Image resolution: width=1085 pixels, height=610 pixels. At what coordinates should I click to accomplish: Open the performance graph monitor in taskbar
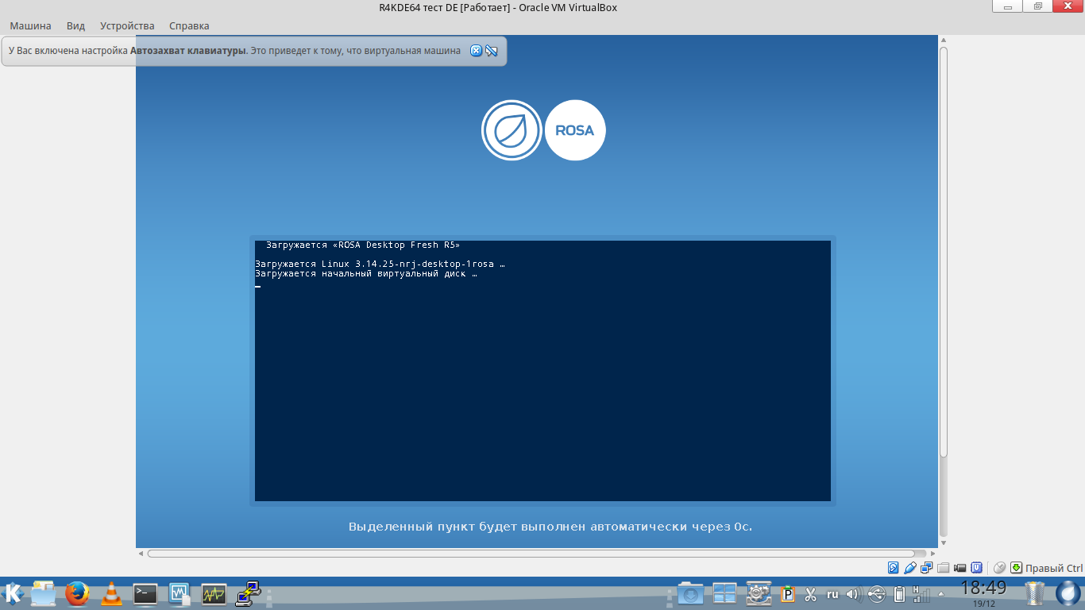[x=214, y=593]
